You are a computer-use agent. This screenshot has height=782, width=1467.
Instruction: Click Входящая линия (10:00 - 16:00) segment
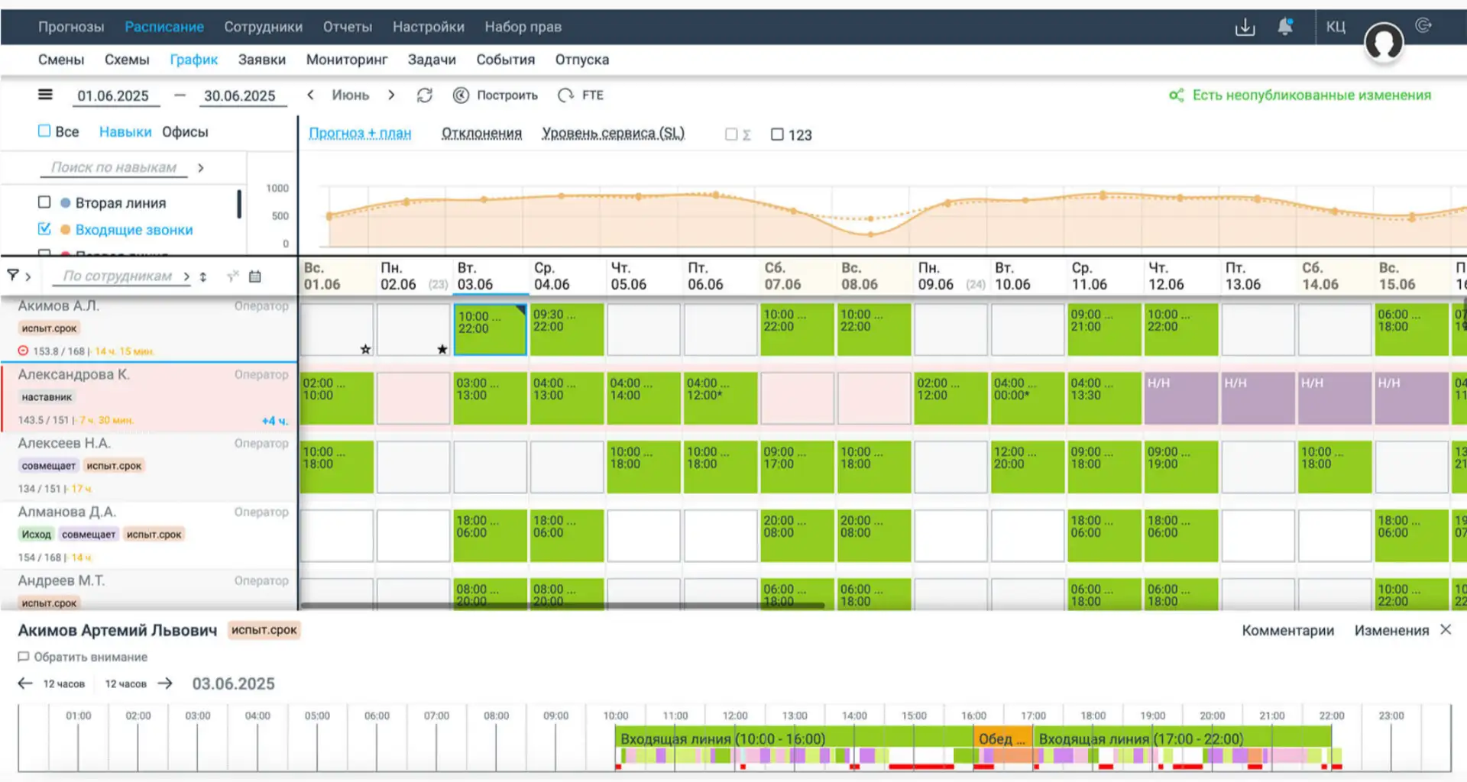pos(794,738)
